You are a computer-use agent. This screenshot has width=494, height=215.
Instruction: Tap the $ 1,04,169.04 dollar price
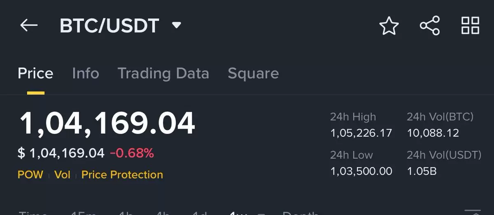61,153
